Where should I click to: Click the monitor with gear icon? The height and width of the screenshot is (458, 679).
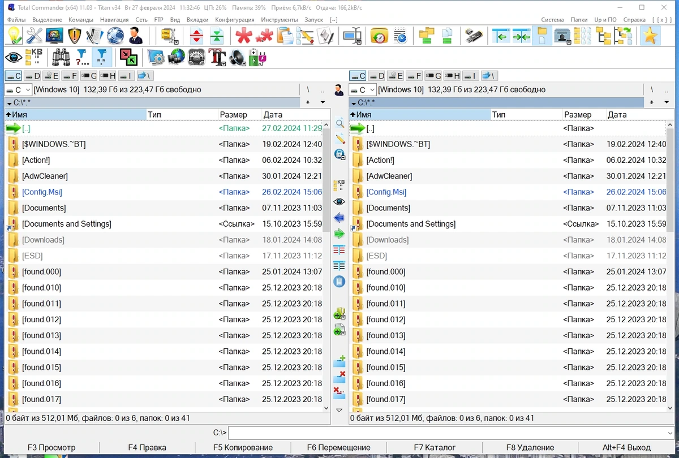(156, 57)
